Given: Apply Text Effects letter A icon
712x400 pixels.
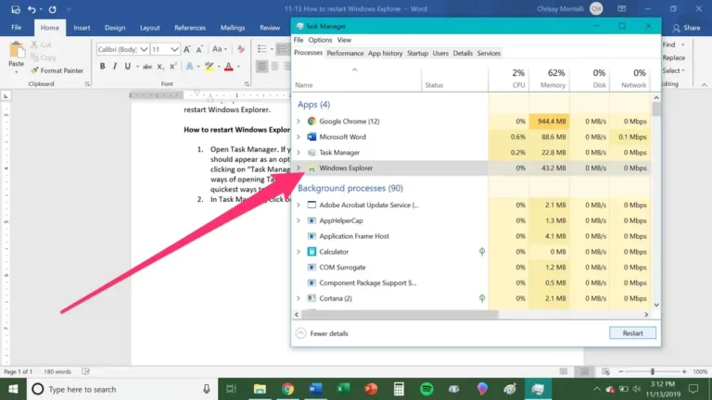Looking at the screenshot, I should point(189,67).
